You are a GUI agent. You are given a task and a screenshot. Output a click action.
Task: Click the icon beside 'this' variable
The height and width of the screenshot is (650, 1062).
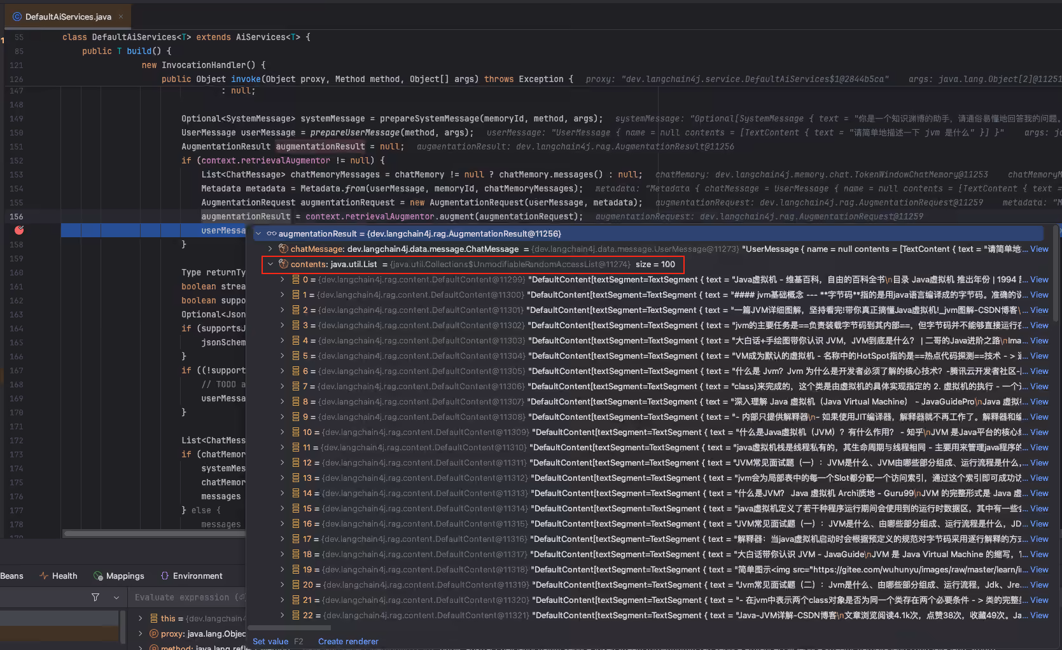(x=154, y=618)
